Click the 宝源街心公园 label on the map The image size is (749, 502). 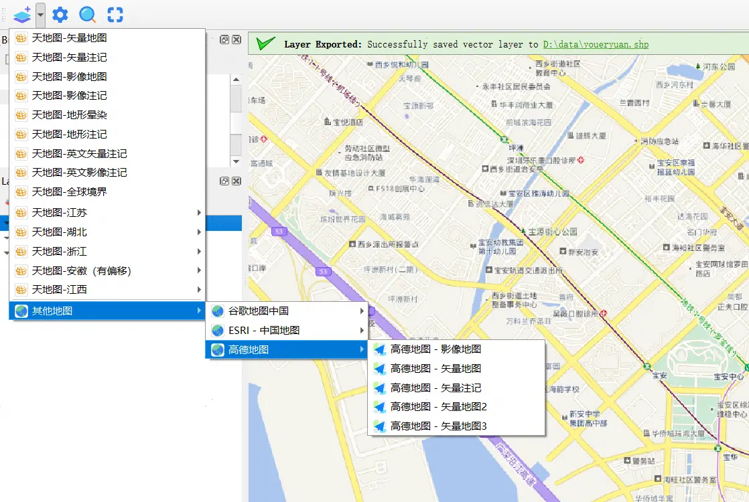[x=553, y=232]
